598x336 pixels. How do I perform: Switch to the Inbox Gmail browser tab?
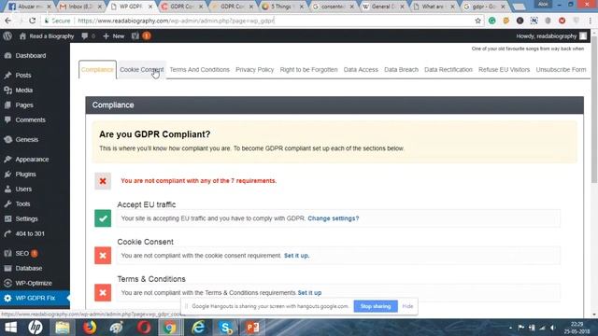point(81,7)
